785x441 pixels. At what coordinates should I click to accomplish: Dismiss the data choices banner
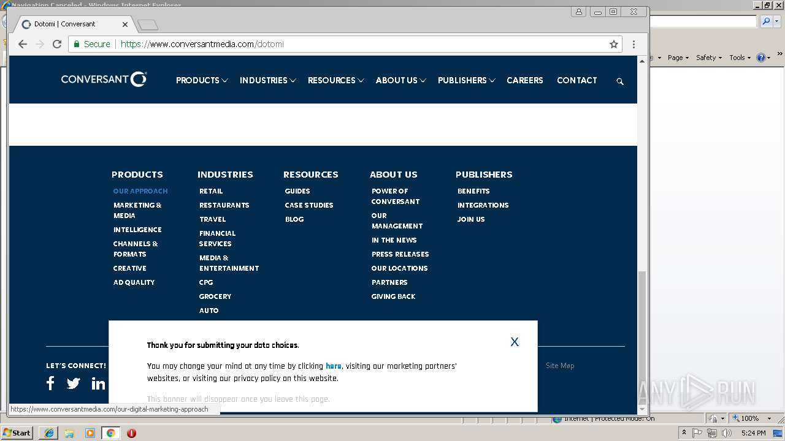click(515, 342)
